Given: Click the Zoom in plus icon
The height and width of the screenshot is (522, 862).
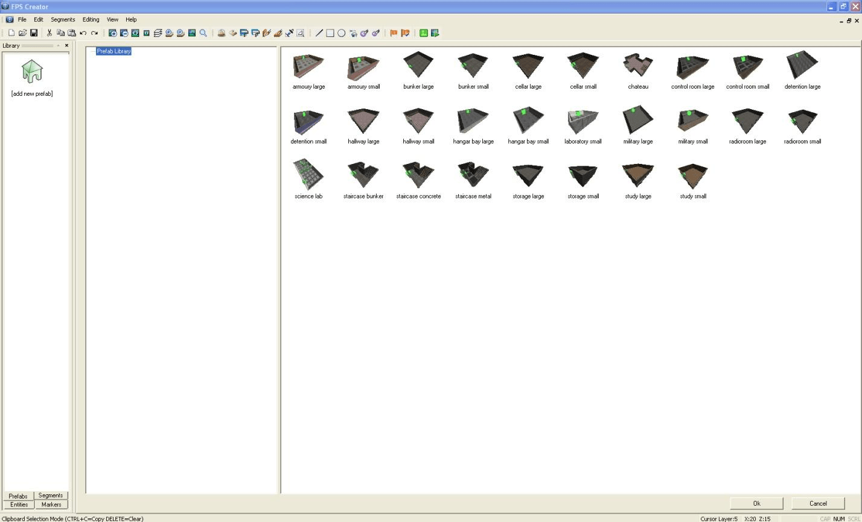Looking at the screenshot, I should tap(112, 33).
